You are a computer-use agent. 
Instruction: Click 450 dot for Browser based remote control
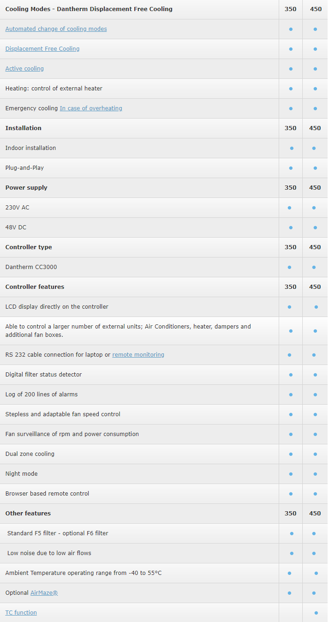coord(315,494)
